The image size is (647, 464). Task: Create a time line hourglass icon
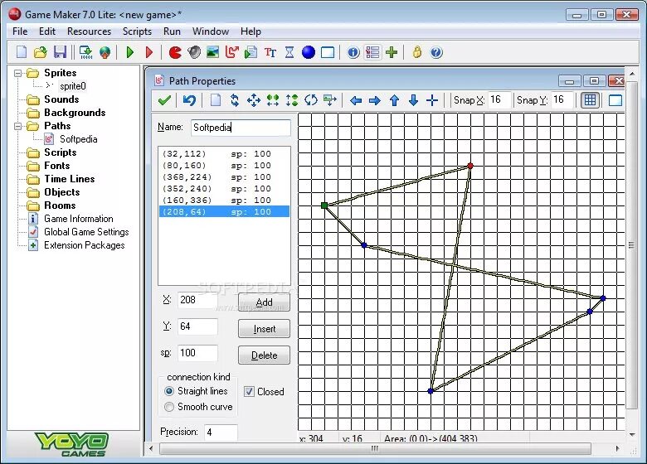289,52
